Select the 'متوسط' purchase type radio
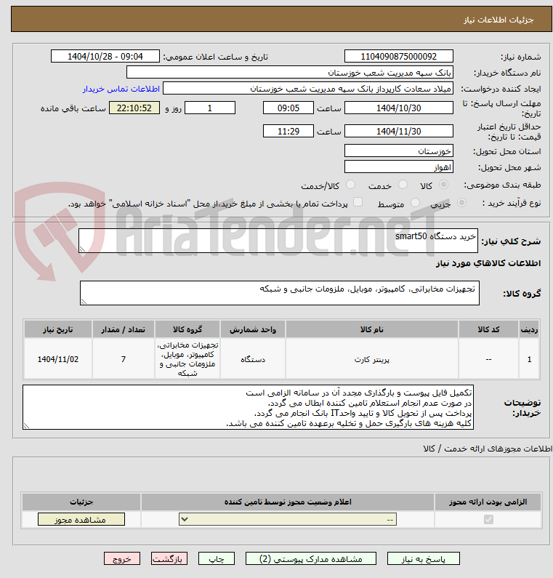This screenshot has height=578, width=553. (x=415, y=202)
